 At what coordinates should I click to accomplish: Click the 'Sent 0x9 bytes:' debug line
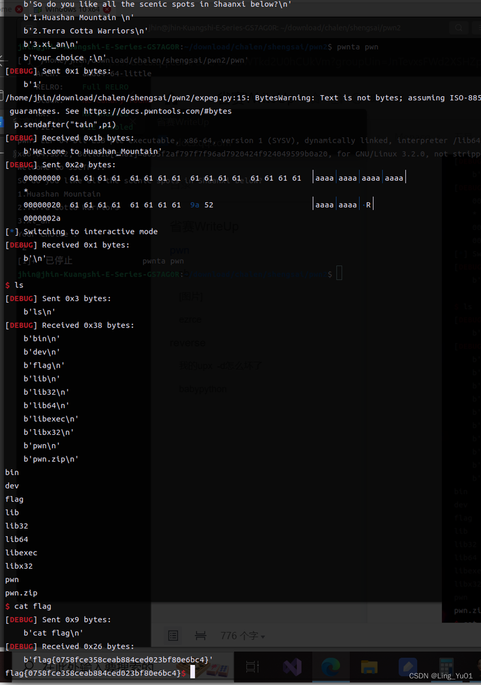coord(58,619)
